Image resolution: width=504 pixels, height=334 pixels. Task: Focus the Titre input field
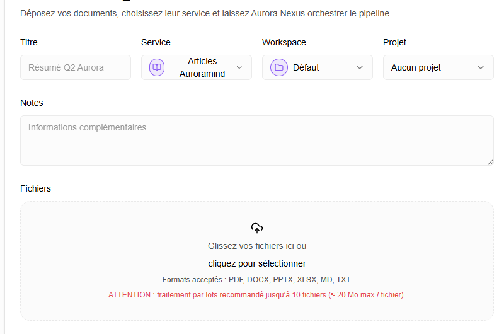(76, 67)
